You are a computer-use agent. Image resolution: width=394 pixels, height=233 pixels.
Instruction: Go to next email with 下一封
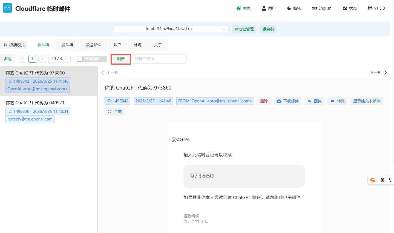pyautogui.click(x=378, y=73)
